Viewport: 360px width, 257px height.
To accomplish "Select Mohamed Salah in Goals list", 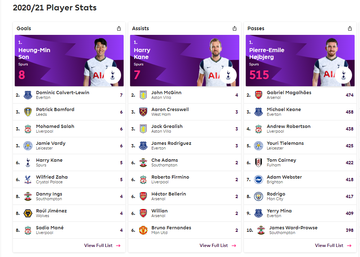I will point(69,129).
